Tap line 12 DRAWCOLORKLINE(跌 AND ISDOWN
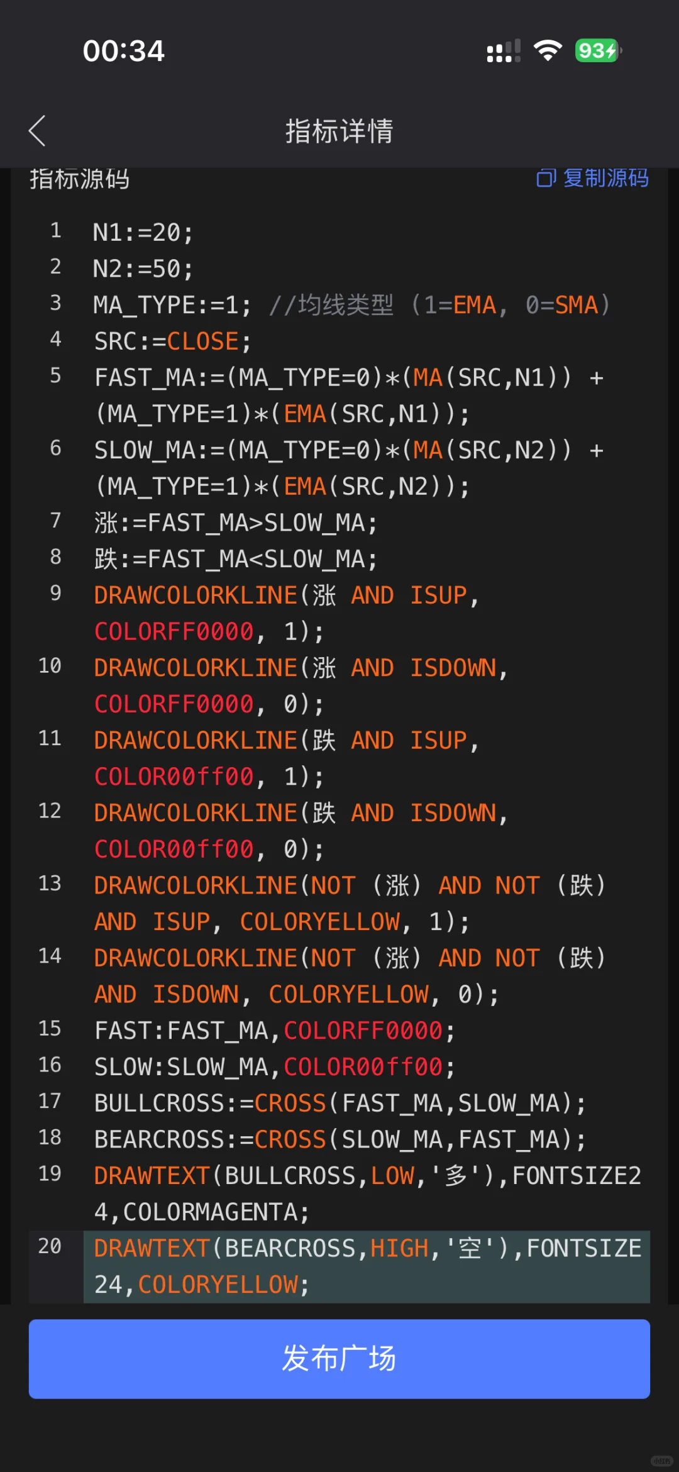This screenshot has width=679, height=1472. pyautogui.click(x=301, y=831)
